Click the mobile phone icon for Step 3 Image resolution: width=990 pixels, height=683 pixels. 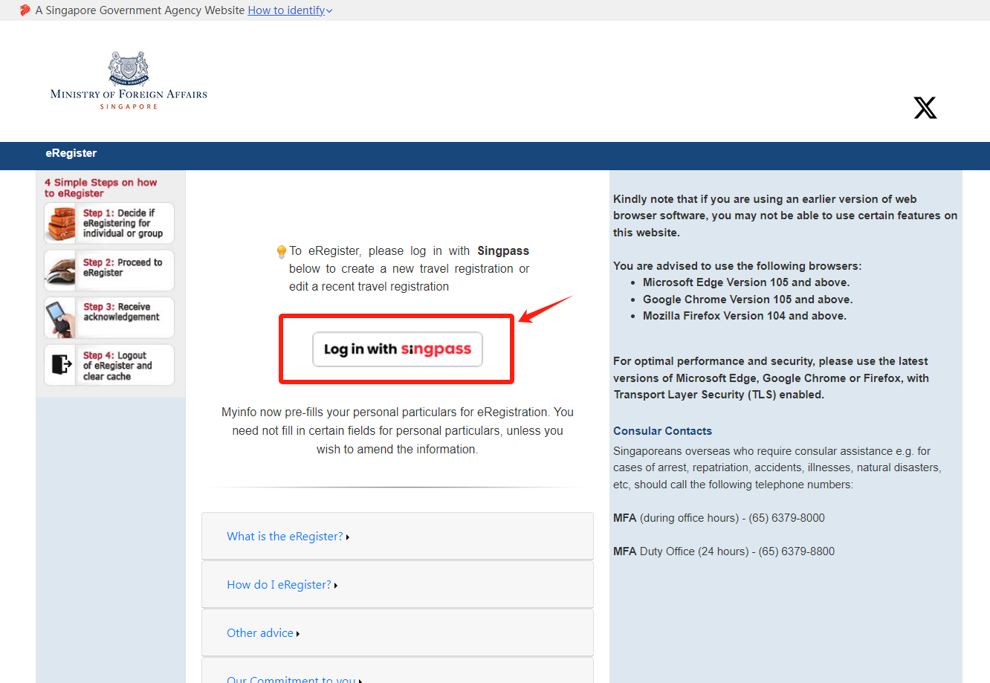point(61,317)
